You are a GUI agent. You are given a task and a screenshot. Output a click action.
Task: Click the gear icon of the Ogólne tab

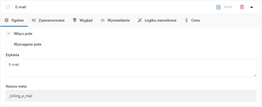tap(6, 20)
